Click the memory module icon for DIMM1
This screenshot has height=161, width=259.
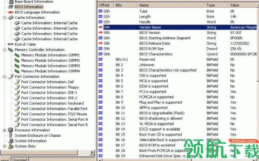[x=17, y=55]
